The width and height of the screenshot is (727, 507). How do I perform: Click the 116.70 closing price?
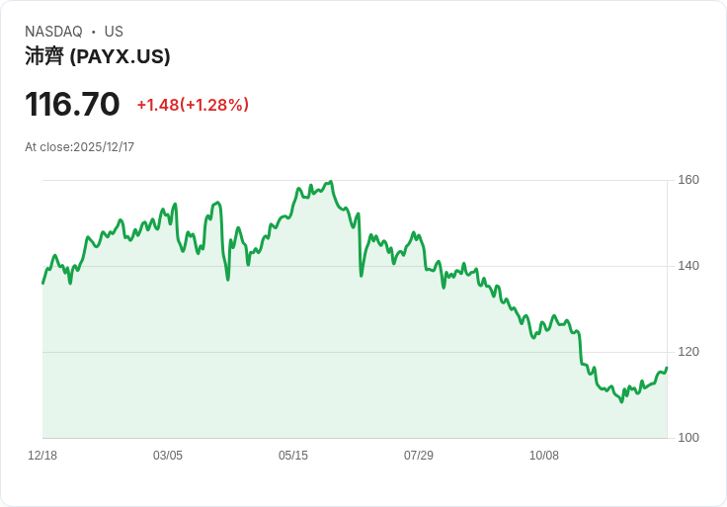click(x=72, y=104)
